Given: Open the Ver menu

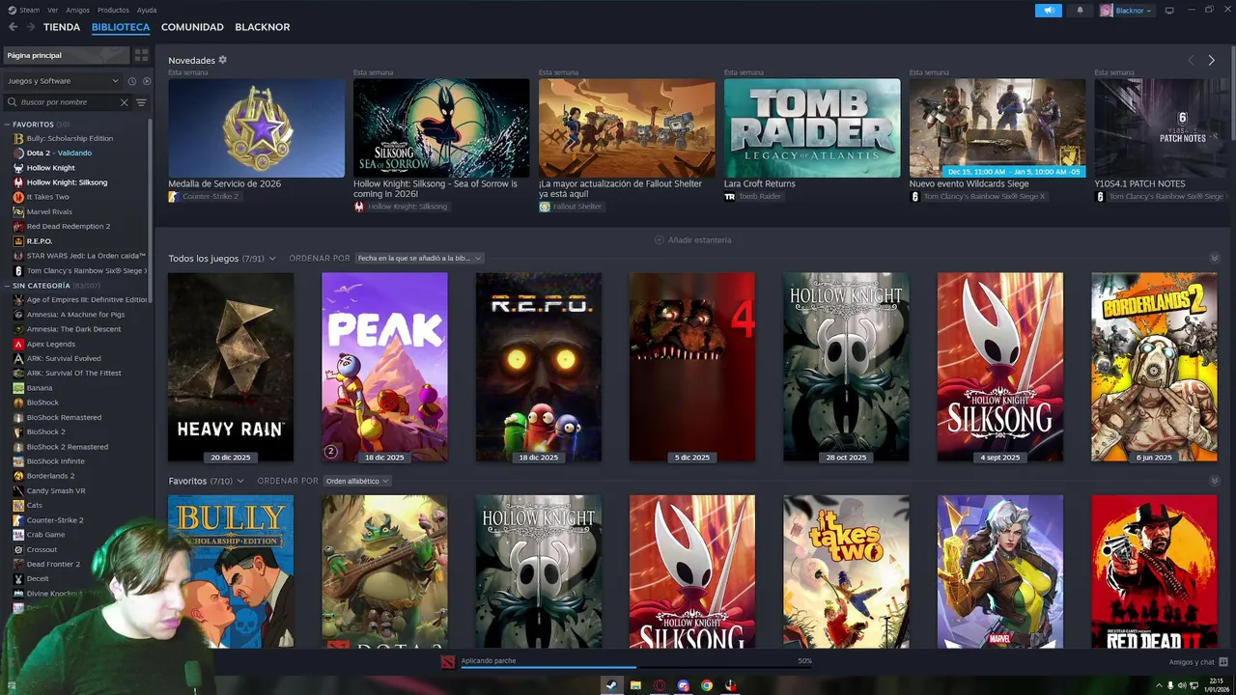Looking at the screenshot, I should point(52,10).
